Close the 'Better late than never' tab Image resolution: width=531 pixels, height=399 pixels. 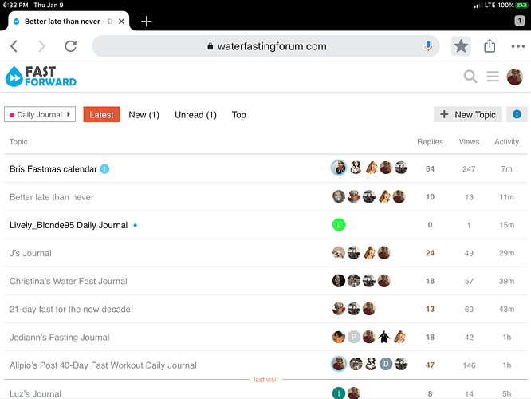[x=121, y=22]
